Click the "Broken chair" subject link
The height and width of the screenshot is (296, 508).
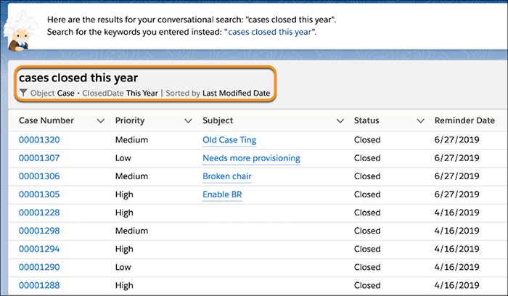pos(226,176)
